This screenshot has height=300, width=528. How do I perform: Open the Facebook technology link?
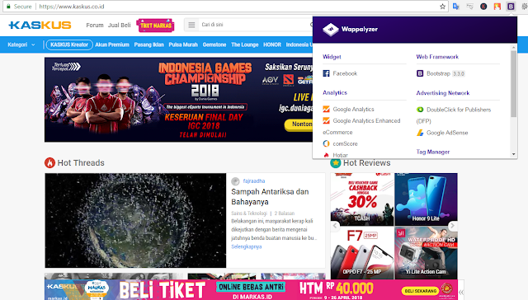[345, 73]
